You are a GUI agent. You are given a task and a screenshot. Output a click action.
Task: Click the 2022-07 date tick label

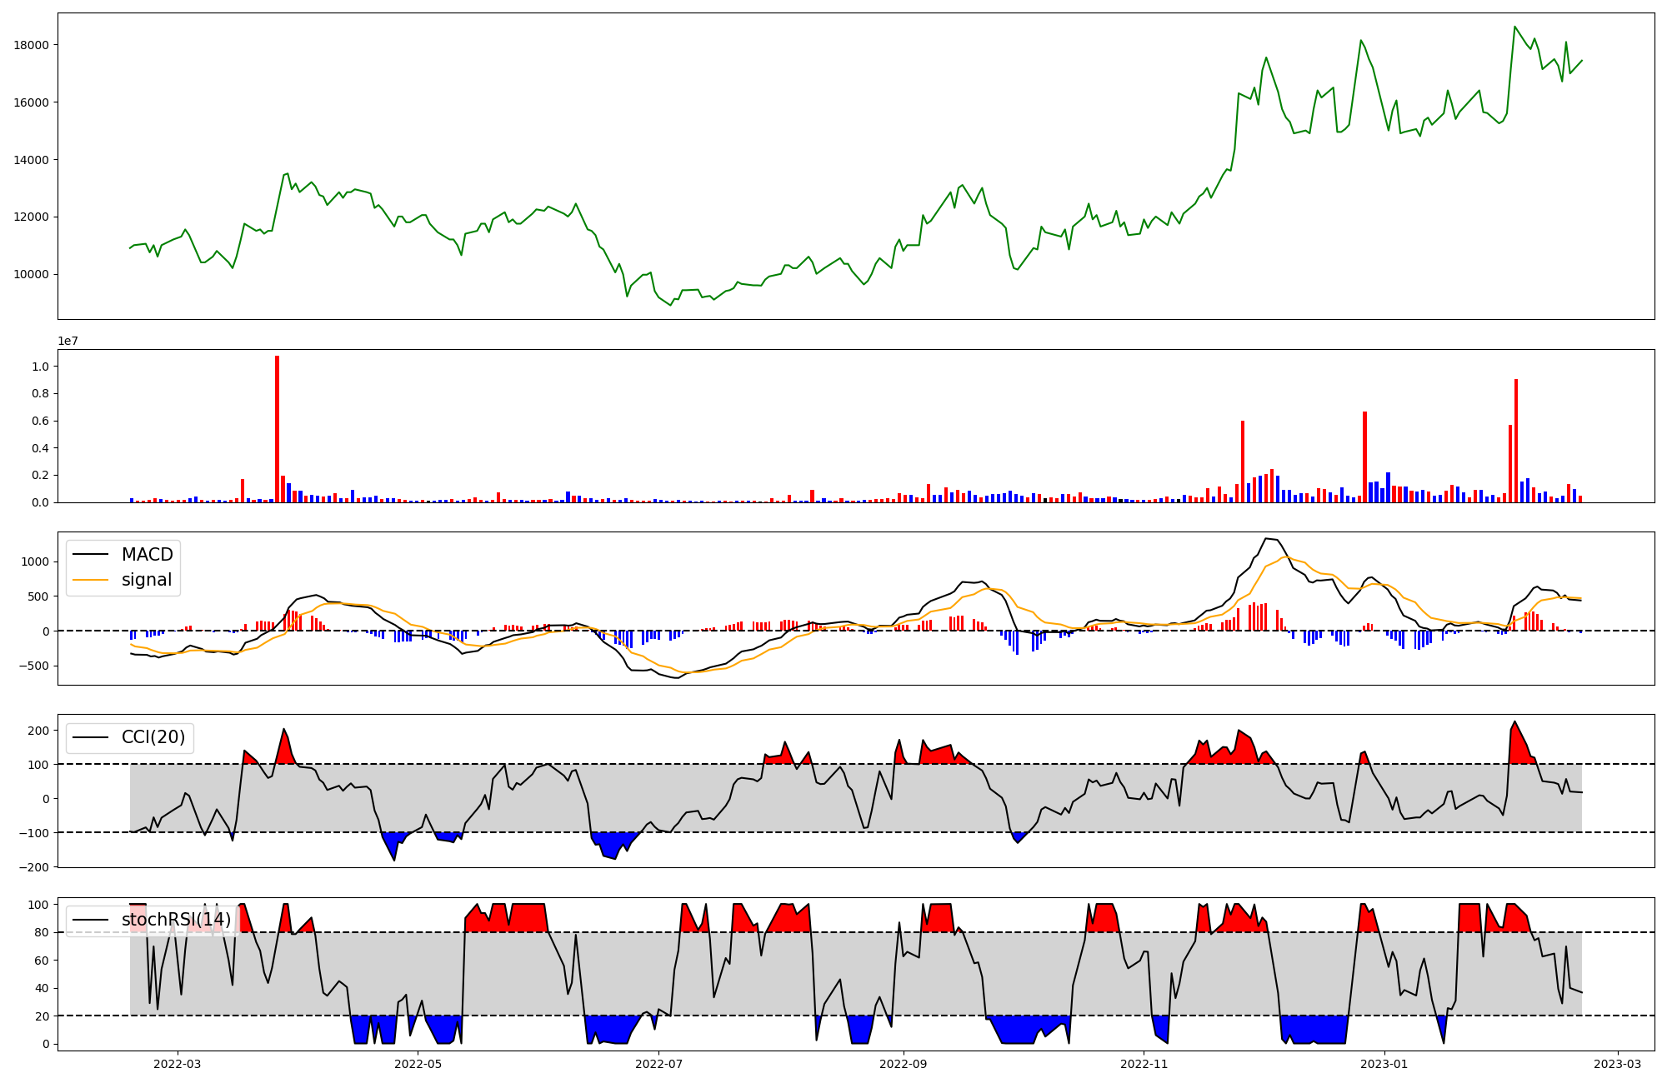coord(658,1064)
